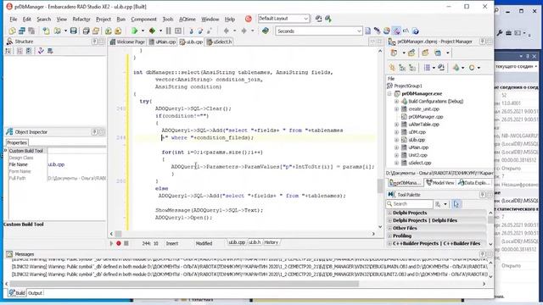Switch to the Data Explorer tab
The width and height of the screenshot is (543, 305).
[x=473, y=183]
